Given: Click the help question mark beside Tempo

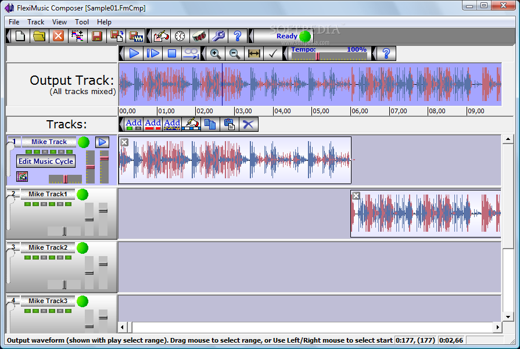Looking at the screenshot, I should (x=386, y=53).
